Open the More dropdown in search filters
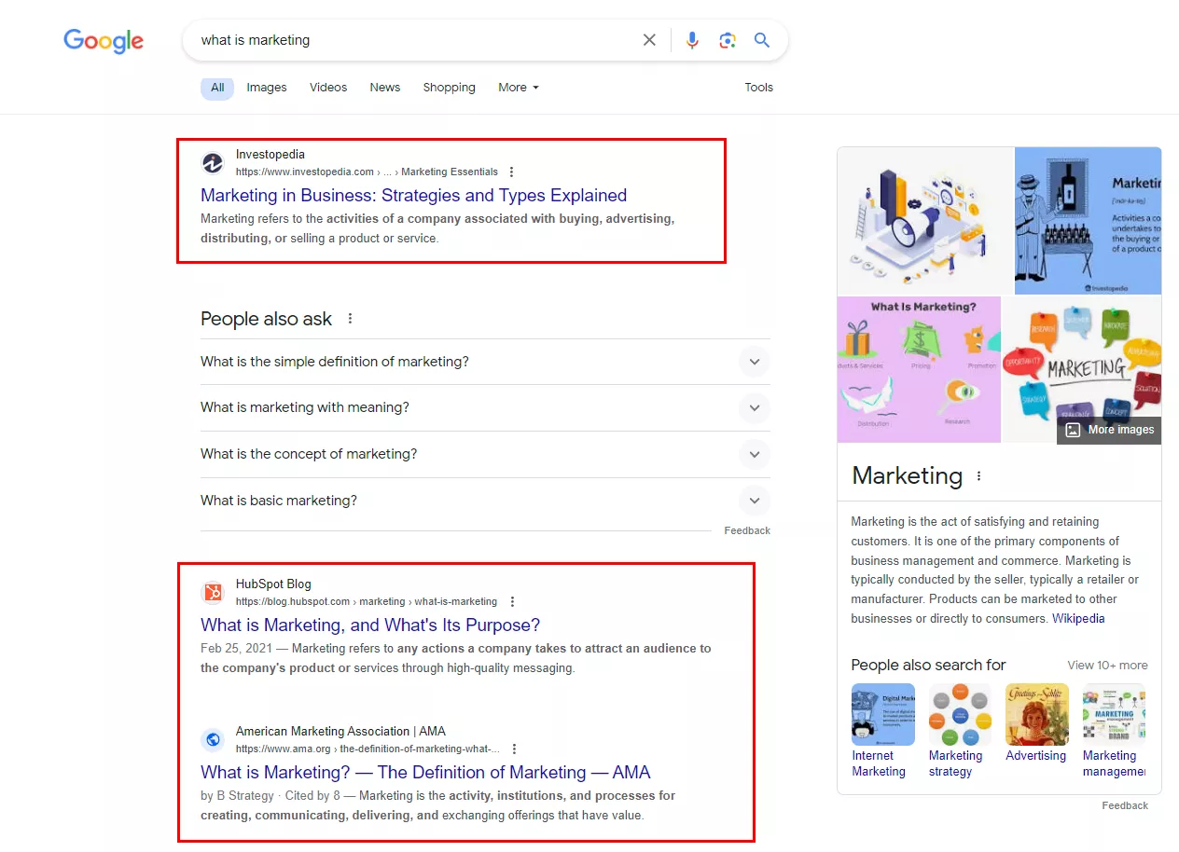This screenshot has width=1179, height=852. point(519,88)
